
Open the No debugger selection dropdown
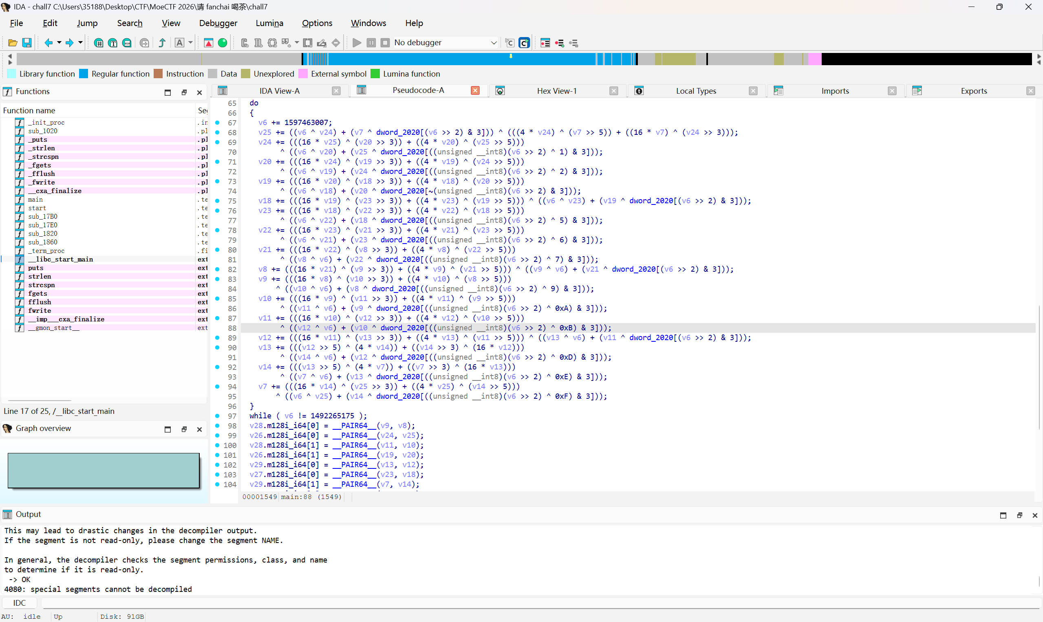[446, 43]
